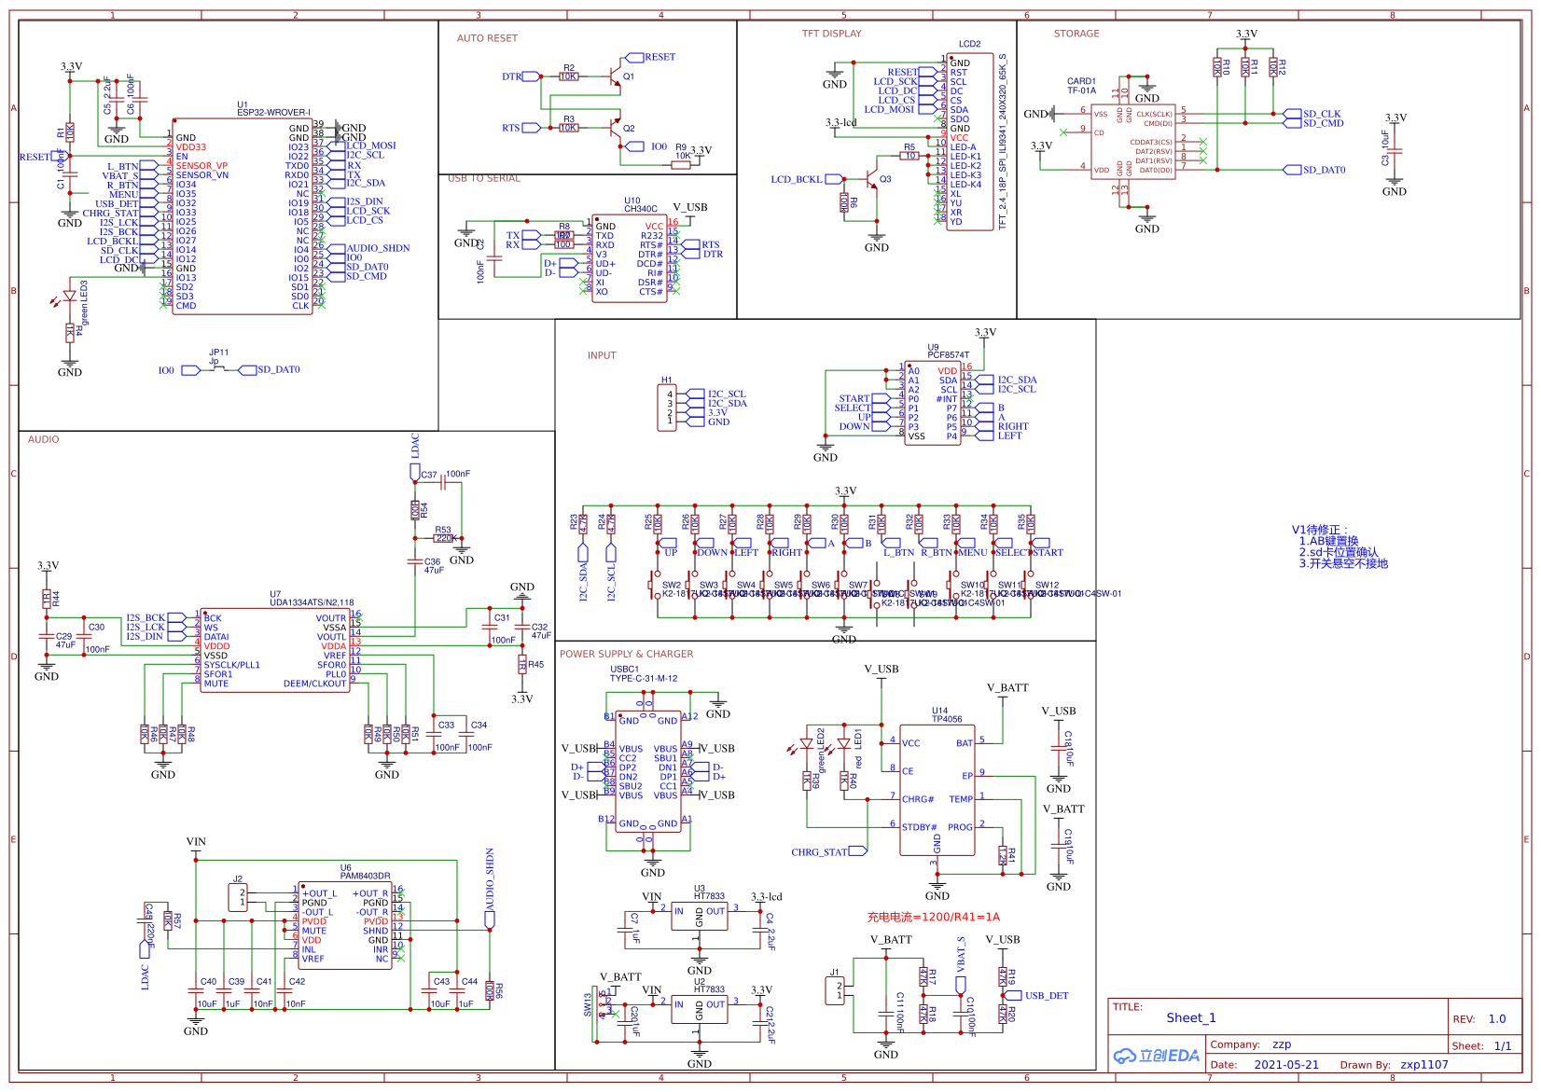Select the red charging current note text

click(x=933, y=917)
